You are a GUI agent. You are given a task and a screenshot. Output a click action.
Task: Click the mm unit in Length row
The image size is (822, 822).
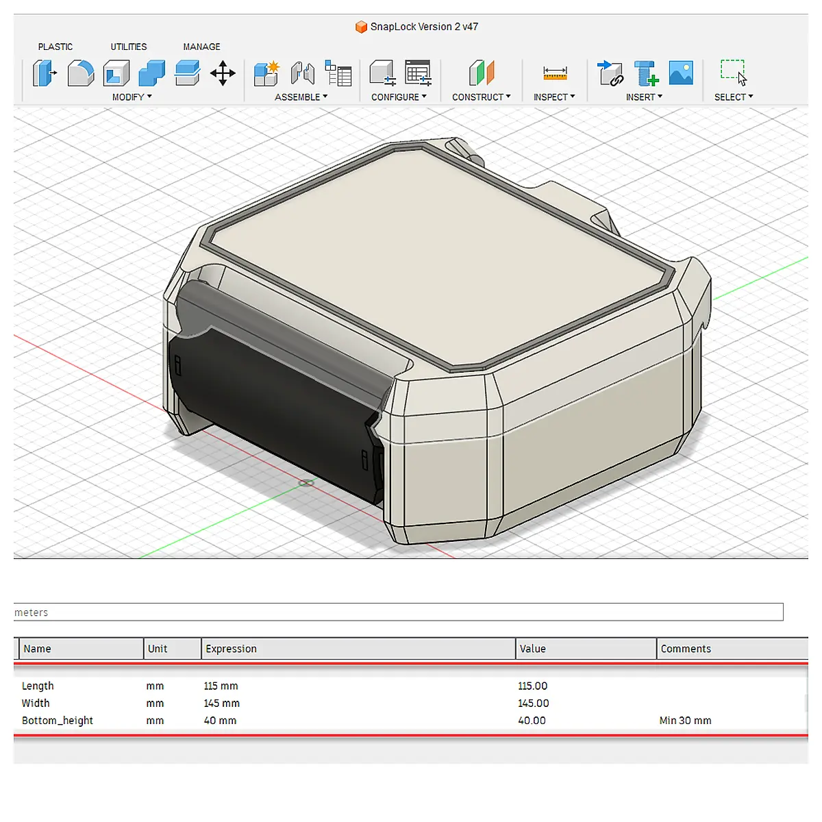pos(155,686)
